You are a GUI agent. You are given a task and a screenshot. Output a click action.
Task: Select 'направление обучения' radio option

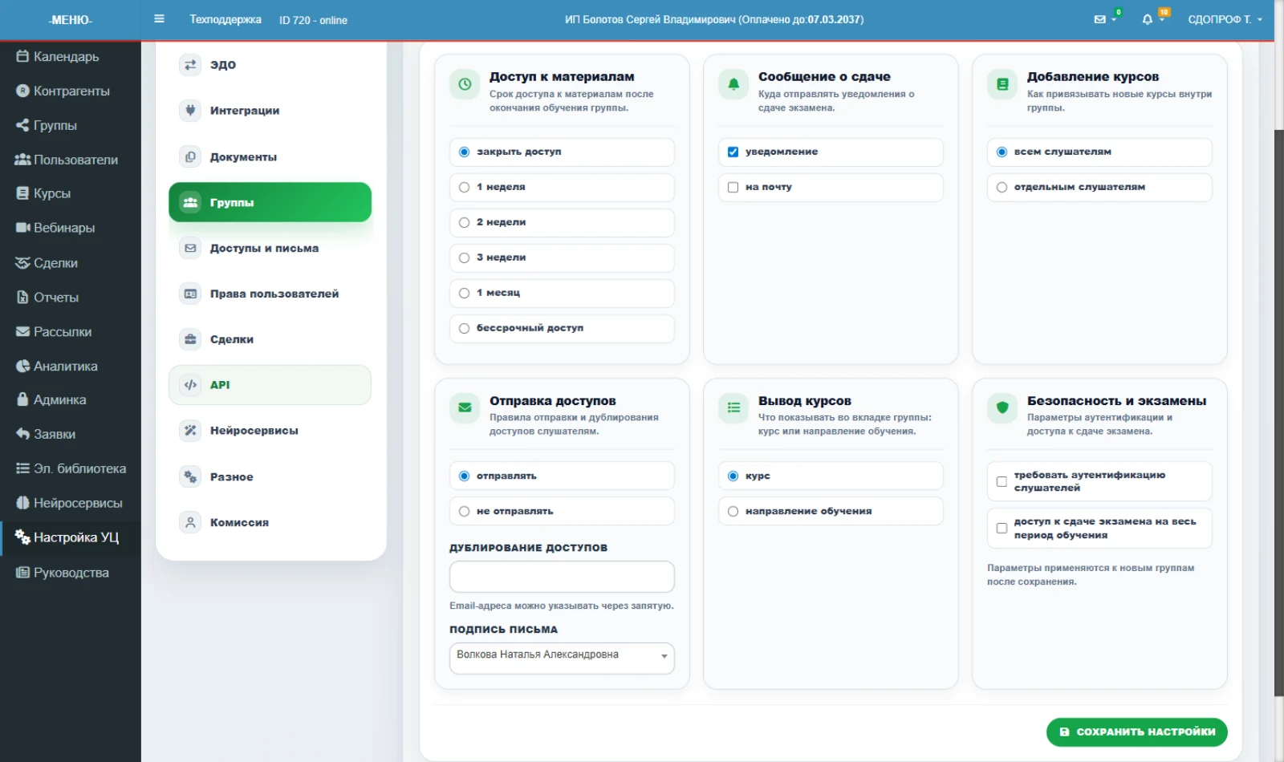[x=831, y=511]
